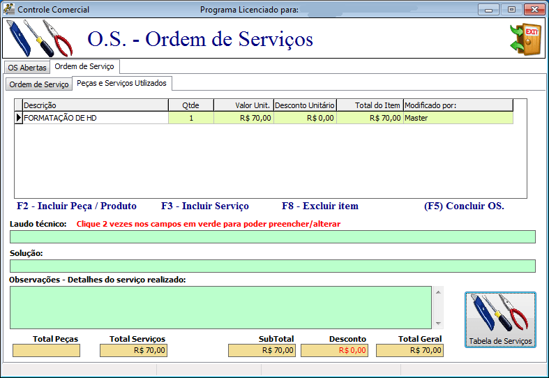This screenshot has width=549, height=378.
Task: Click the Qtde column header
Action: (x=191, y=105)
